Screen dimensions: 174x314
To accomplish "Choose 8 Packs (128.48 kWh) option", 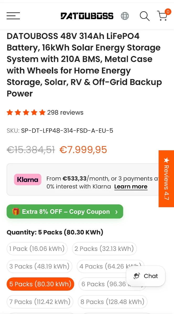I will click(112, 302).
